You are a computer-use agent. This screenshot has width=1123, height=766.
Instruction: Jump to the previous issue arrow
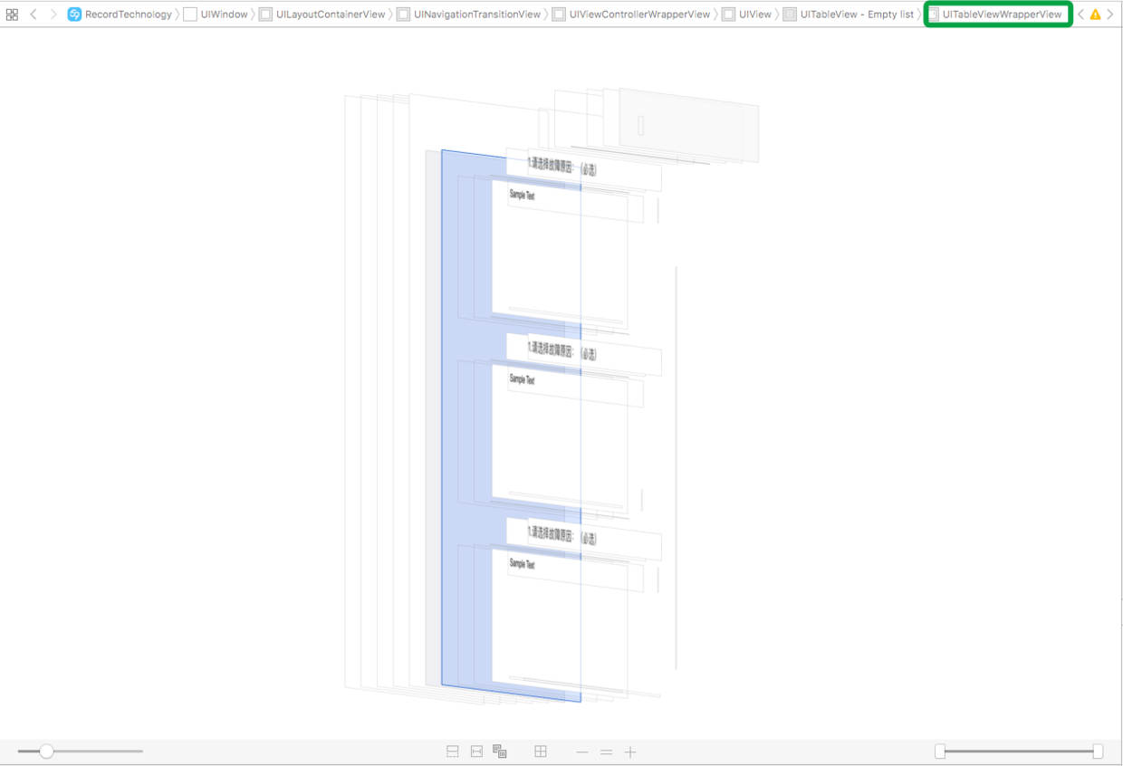(x=1080, y=14)
